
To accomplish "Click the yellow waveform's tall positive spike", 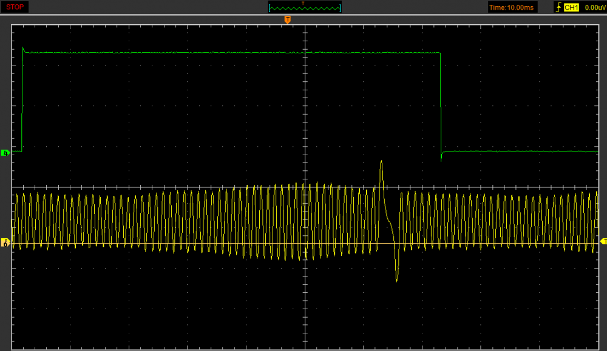I will (x=381, y=164).
